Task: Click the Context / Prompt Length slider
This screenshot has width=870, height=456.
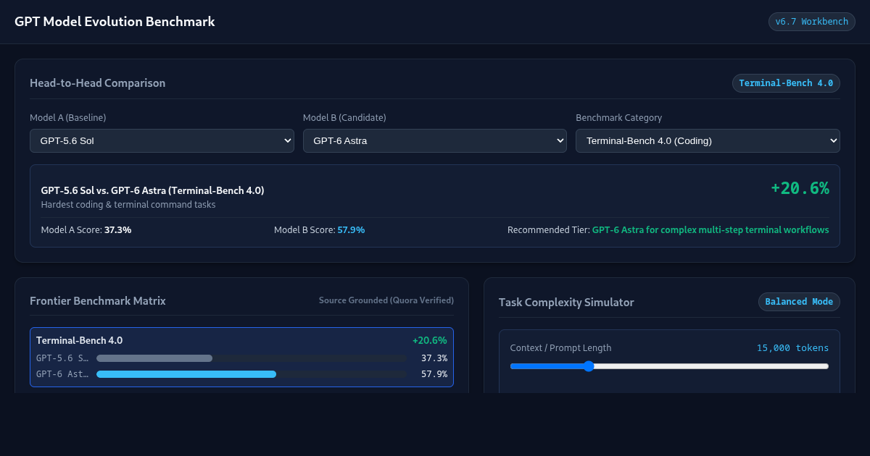Action: [x=669, y=366]
